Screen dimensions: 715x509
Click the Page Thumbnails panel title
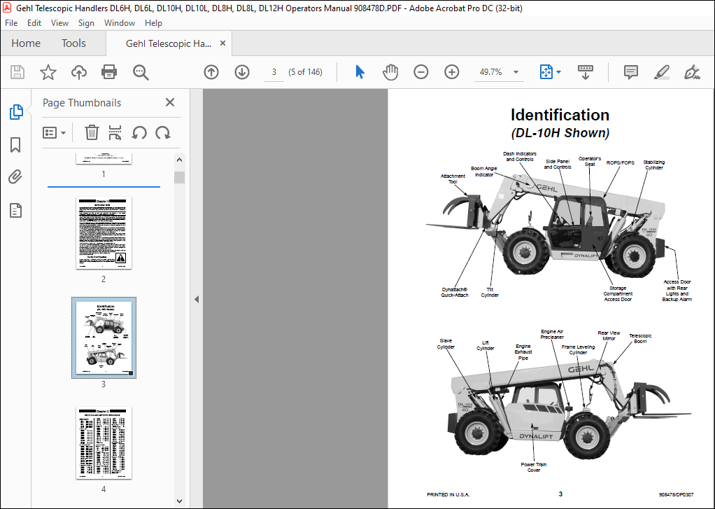click(x=82, y=103)
